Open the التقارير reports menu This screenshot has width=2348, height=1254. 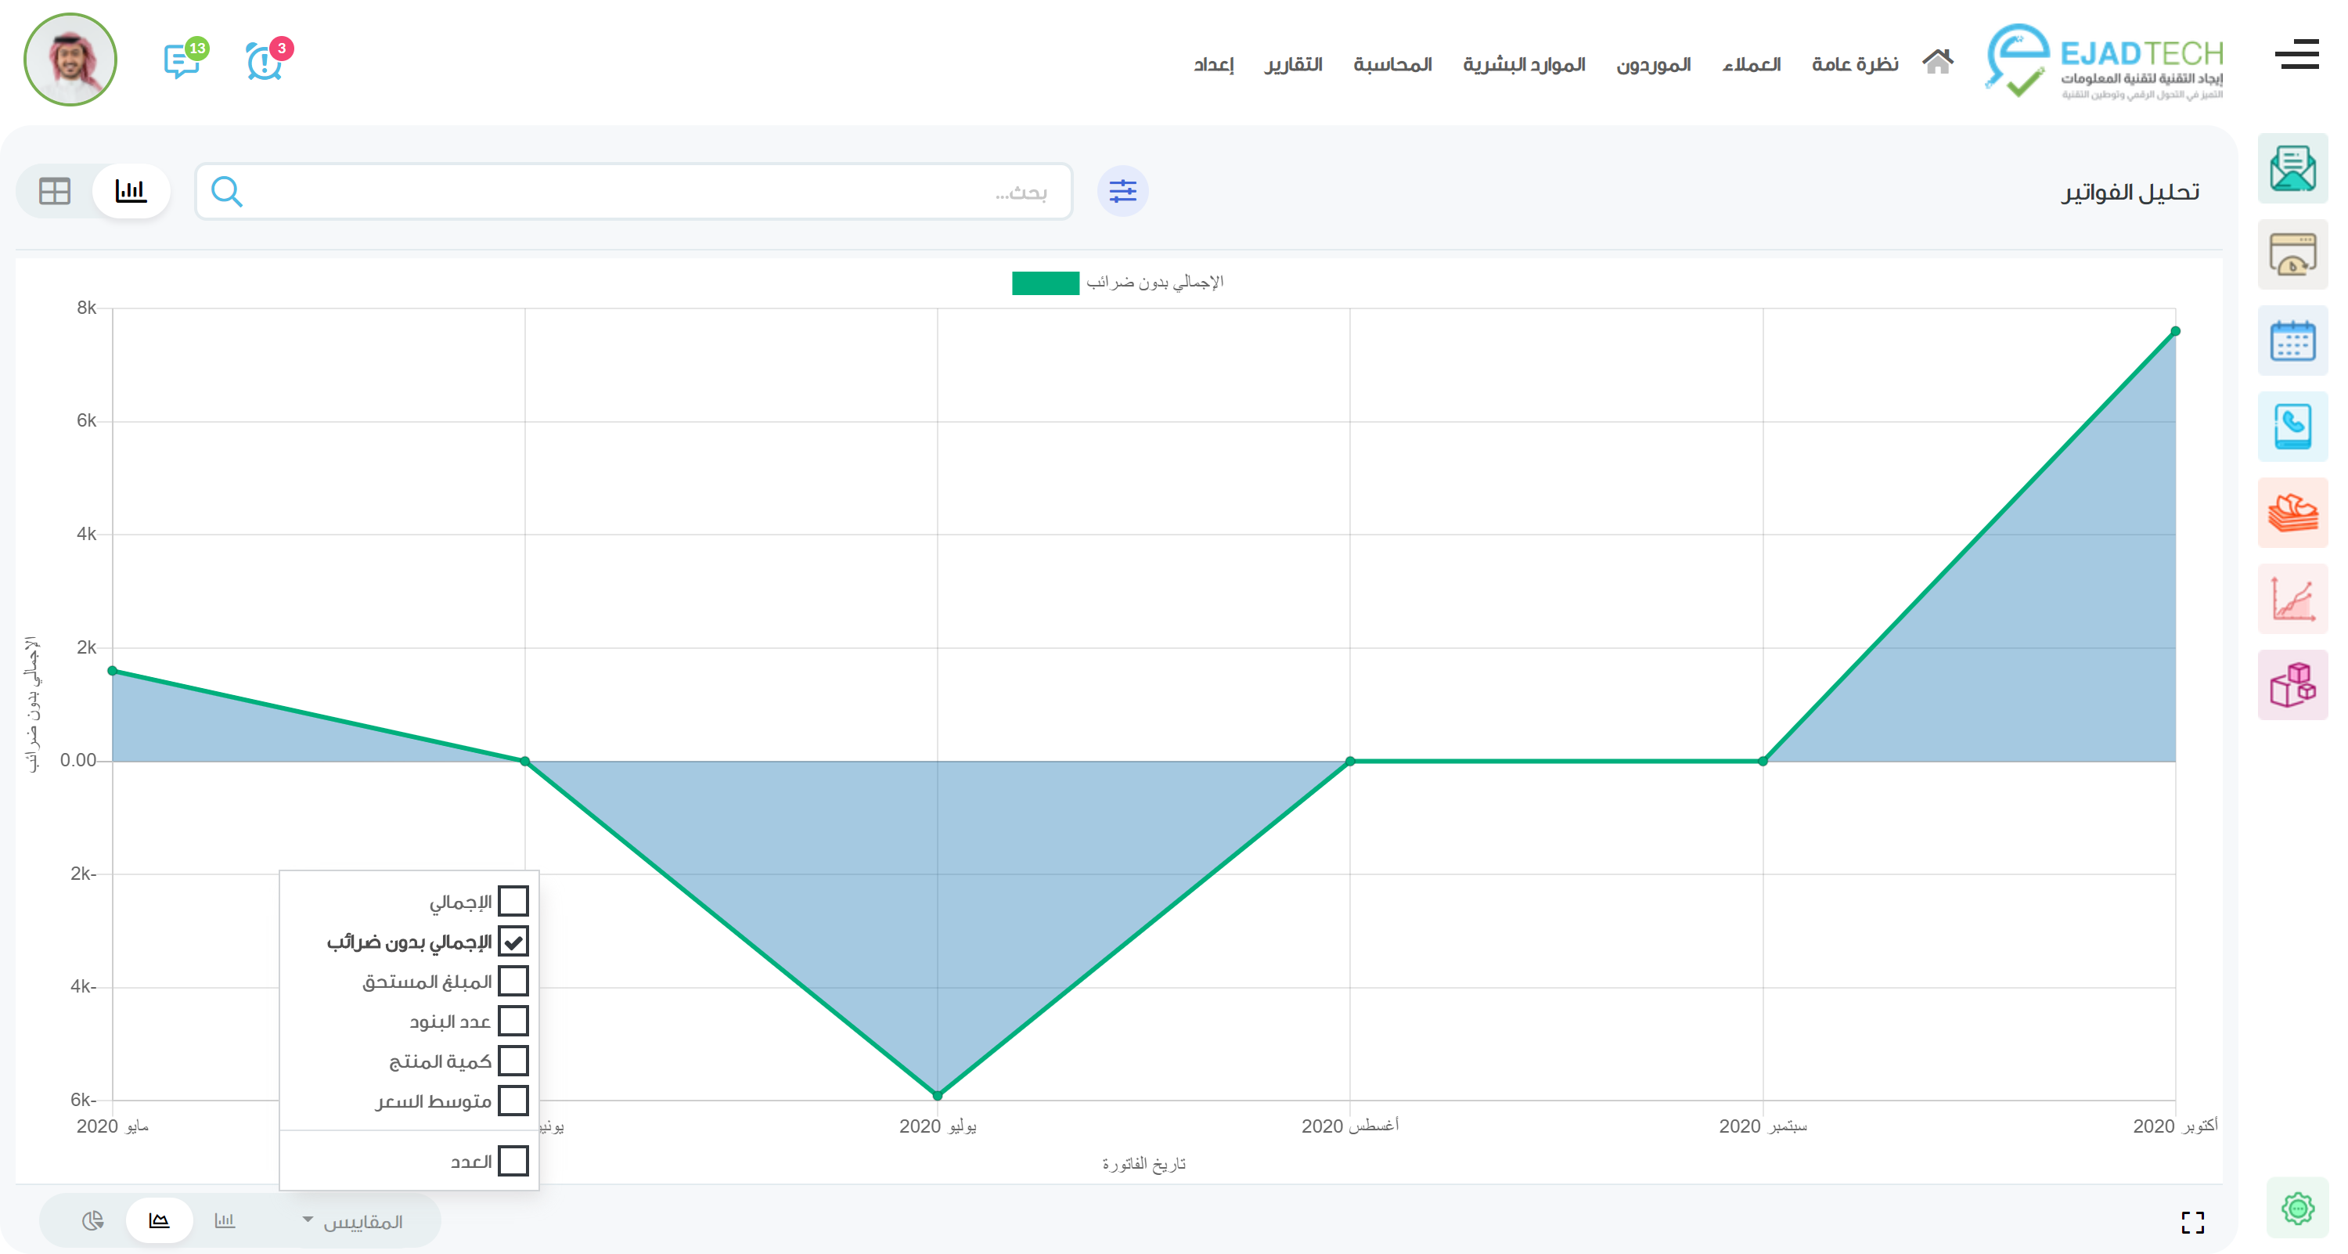[1292, 65]
